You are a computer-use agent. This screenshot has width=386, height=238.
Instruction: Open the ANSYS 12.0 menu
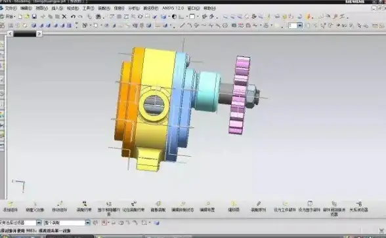pyautogui.click(x=173, y=8)
